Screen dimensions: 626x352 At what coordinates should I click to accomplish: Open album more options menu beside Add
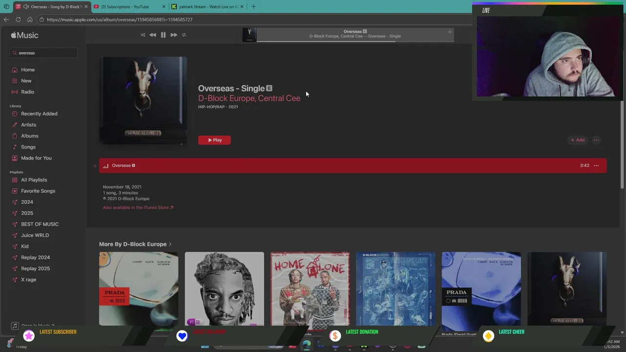tap(596, 140)
